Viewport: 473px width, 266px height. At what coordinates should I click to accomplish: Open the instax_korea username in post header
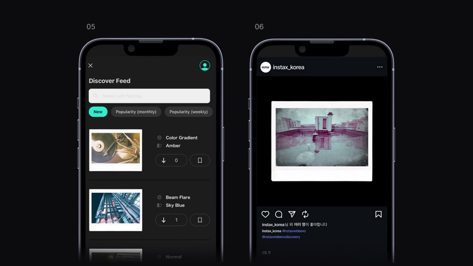coord(289,67)
